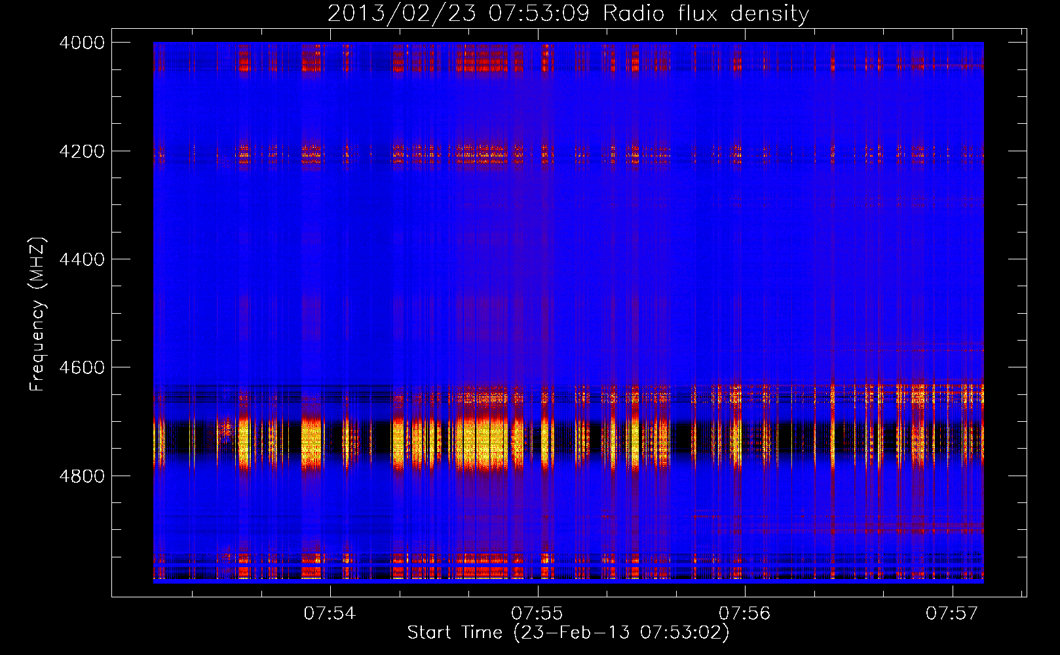Select the 4400 frequency axis label
Image resolution: width=1060 pixels, height=655 pixels.
point(82,259)
